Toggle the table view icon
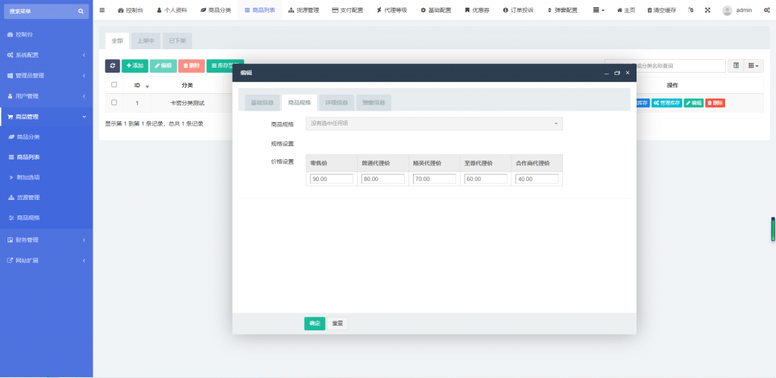 click(x=736, y=66)
